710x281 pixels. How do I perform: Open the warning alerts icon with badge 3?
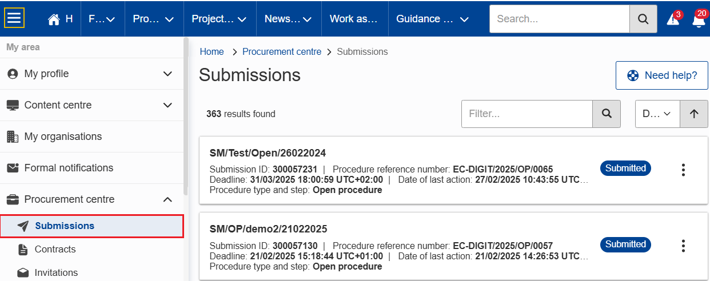click(x=673, y=19)
